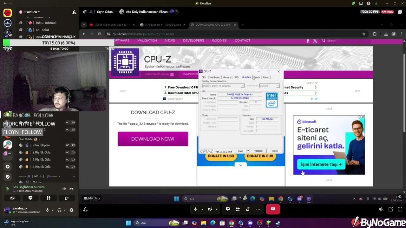Invite friends using the icon below the stream

85,209
